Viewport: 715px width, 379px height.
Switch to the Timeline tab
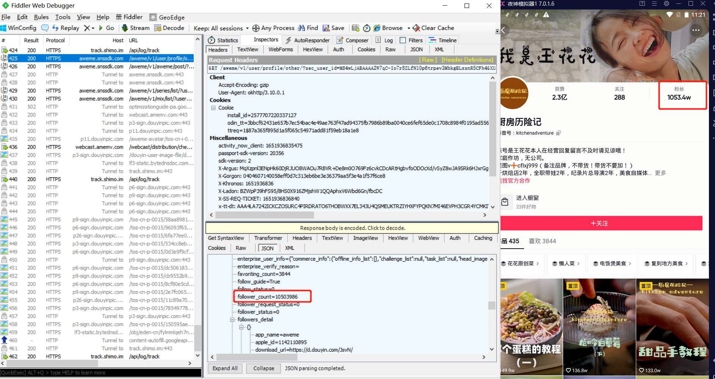[x=443, y=40]
